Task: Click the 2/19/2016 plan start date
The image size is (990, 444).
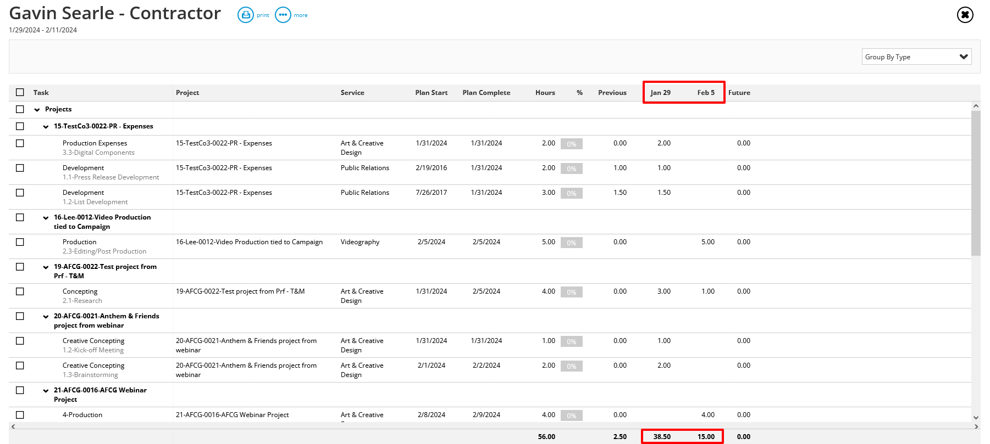Action: click(432, 168)
